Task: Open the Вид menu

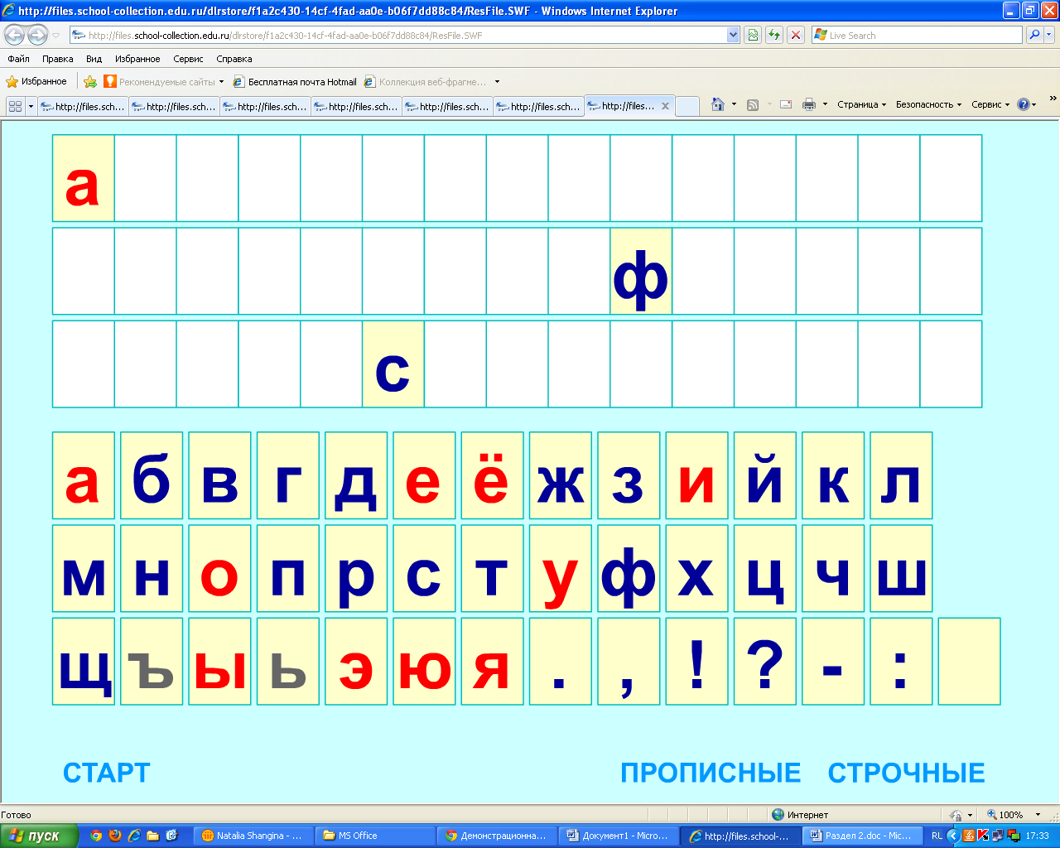Action: coord(94,59)
